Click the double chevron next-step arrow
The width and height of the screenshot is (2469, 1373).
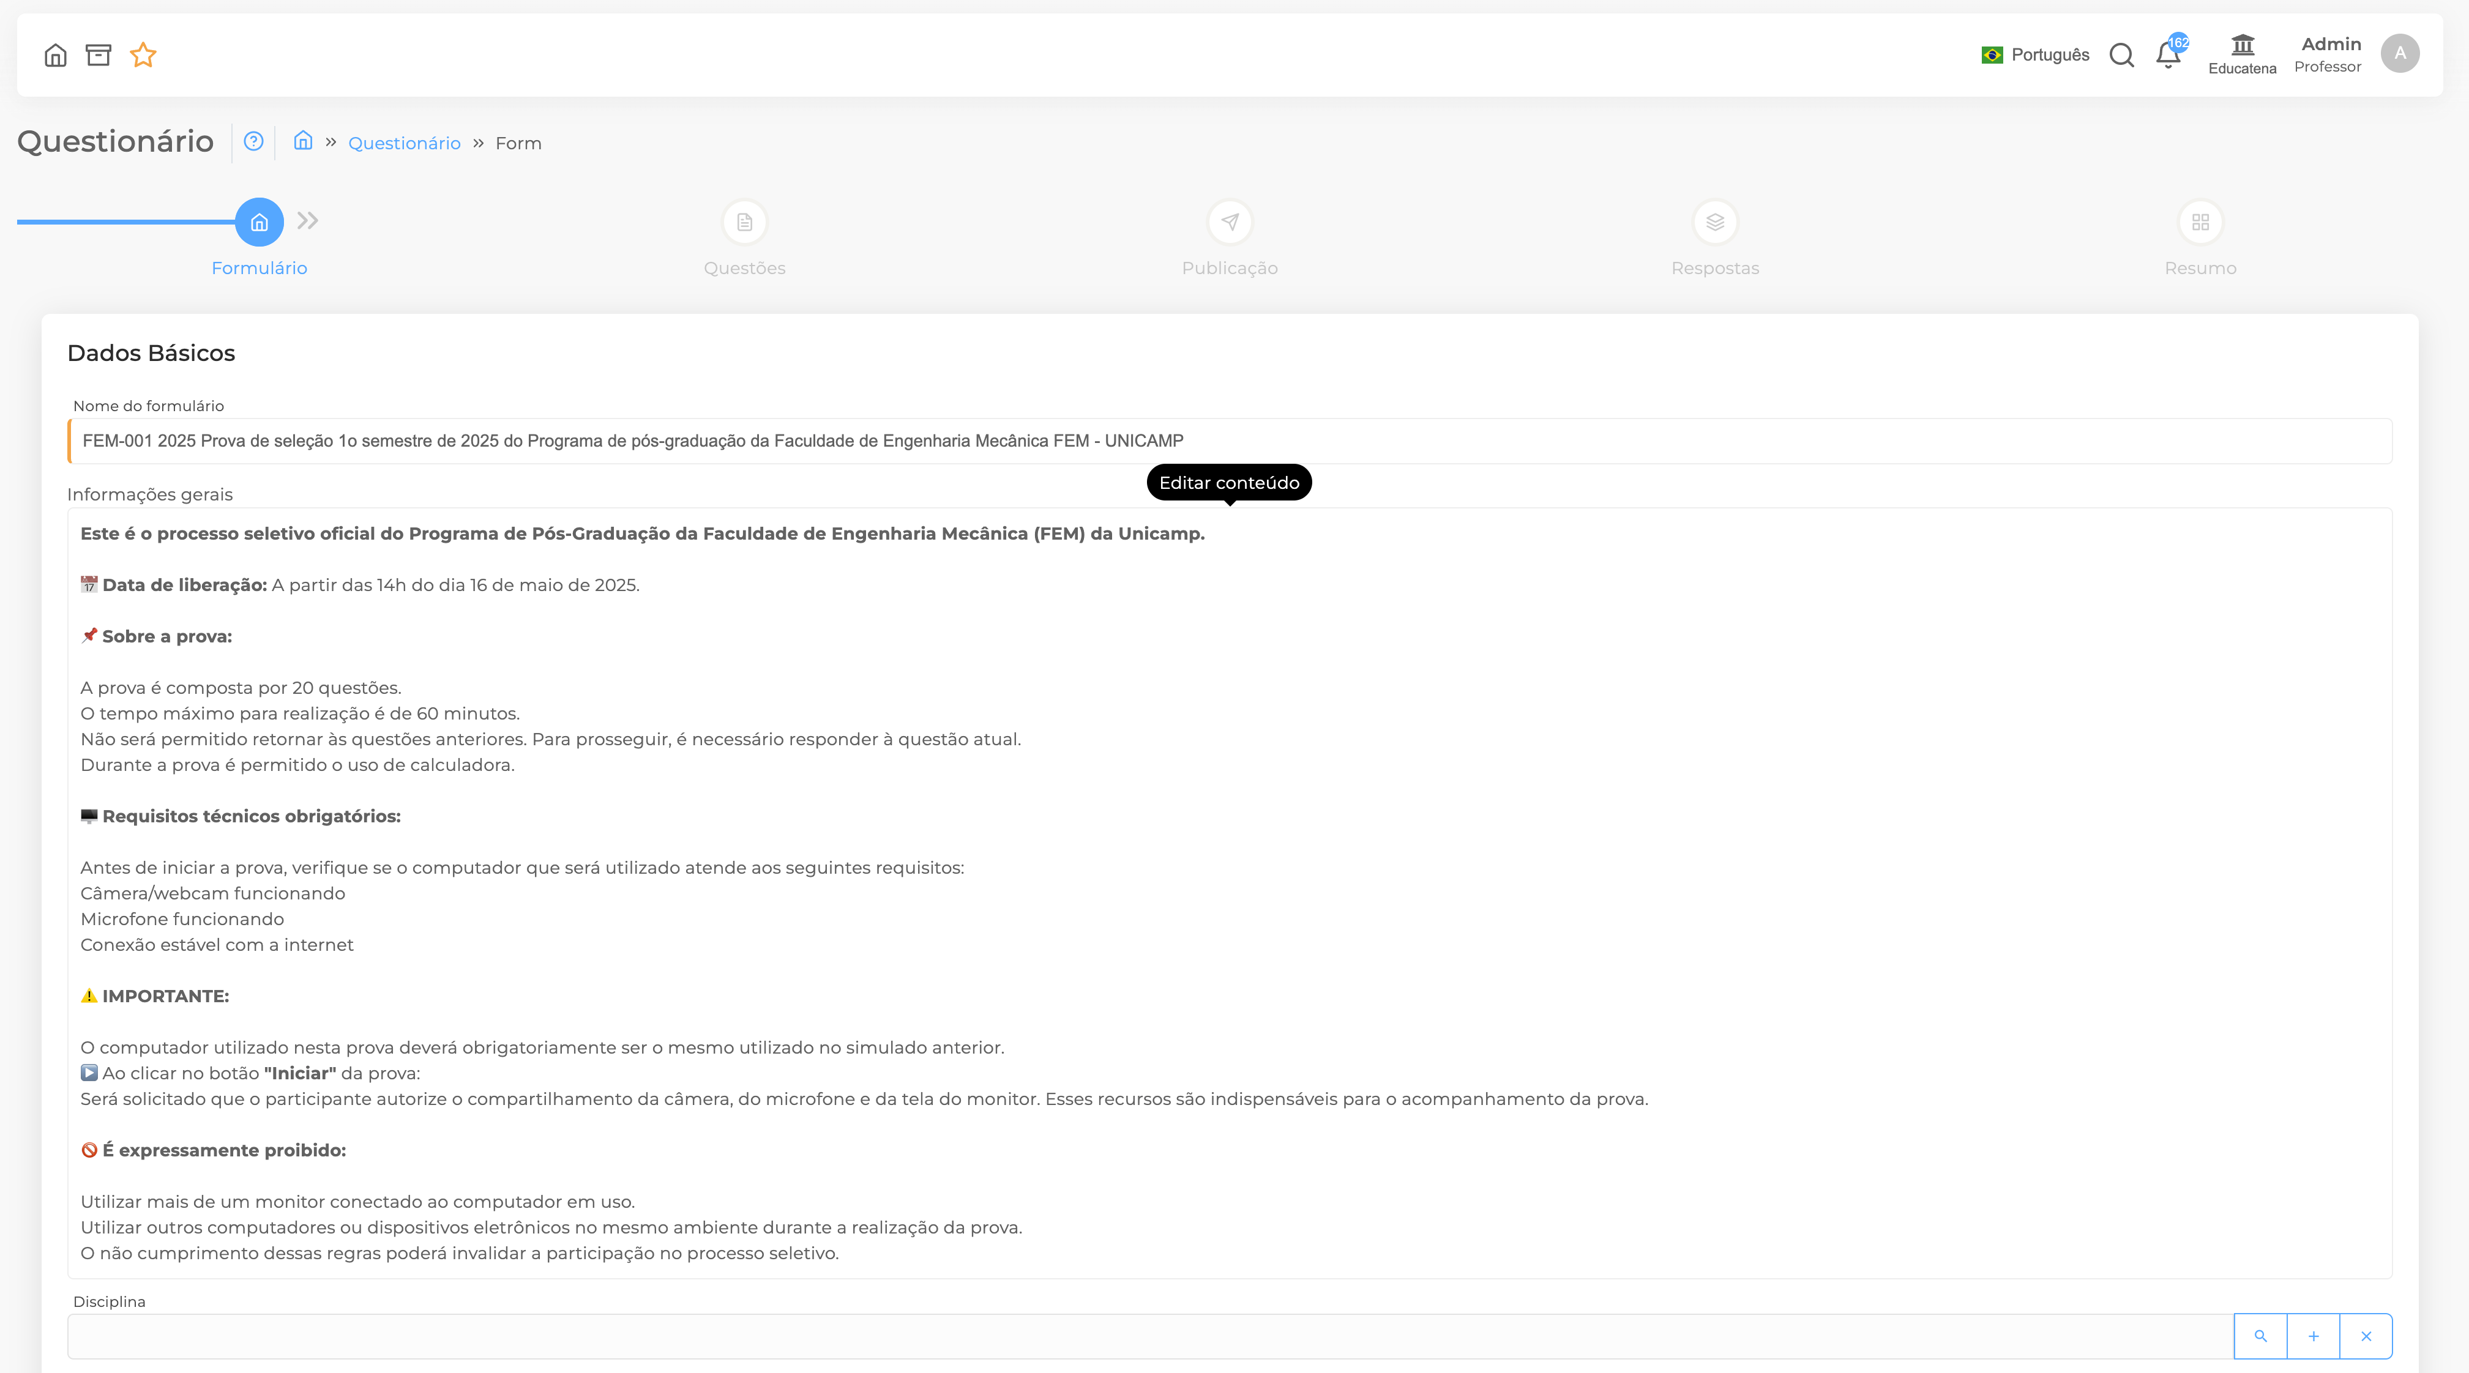point(308,221)
